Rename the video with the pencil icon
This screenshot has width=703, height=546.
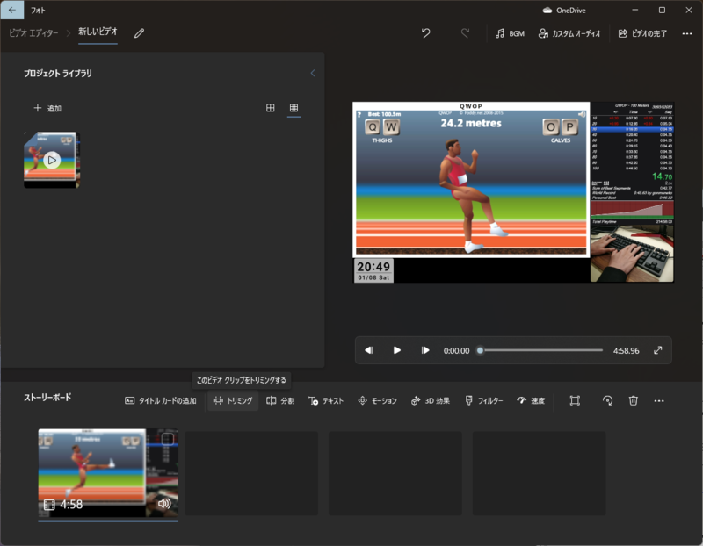click(x=139, y=33)
